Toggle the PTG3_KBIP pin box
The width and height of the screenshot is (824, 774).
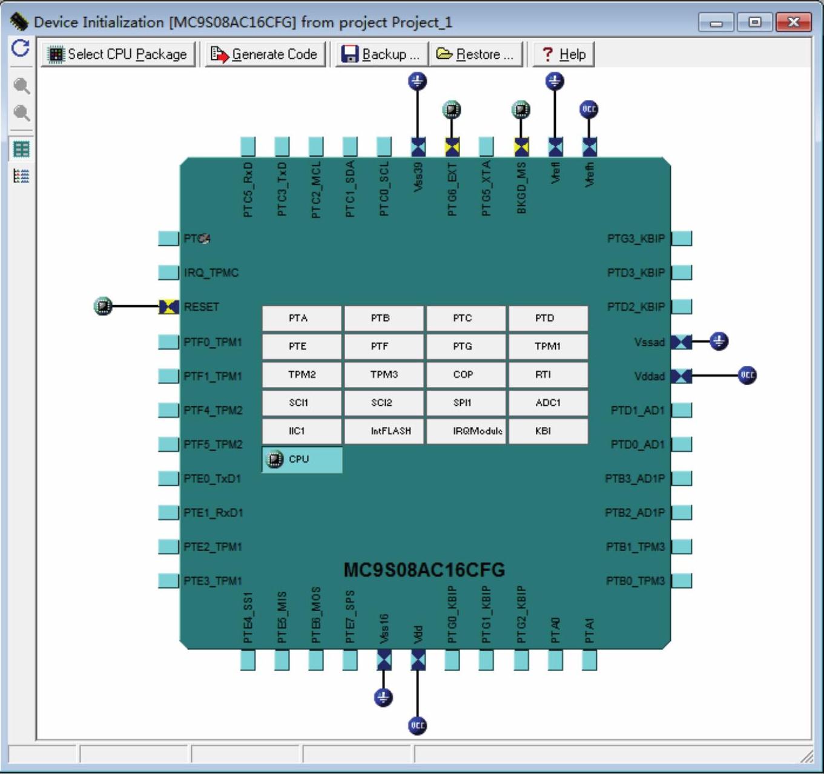coord(682,239)
